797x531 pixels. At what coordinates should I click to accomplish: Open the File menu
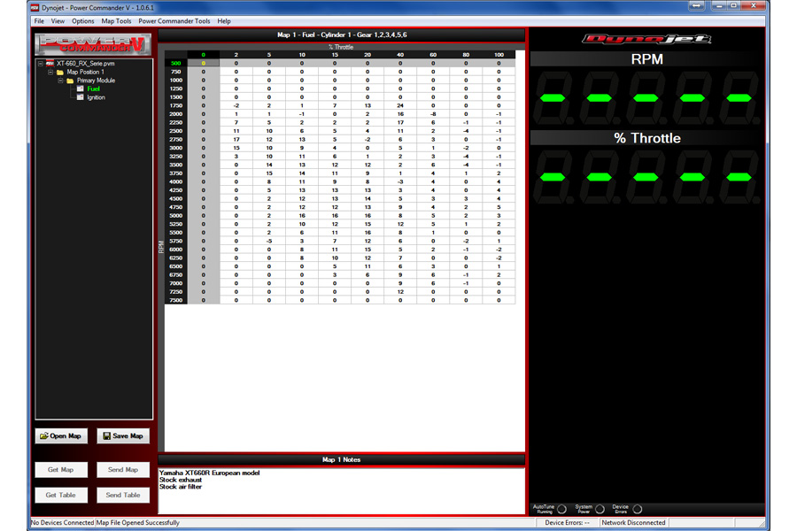(39, 21)
